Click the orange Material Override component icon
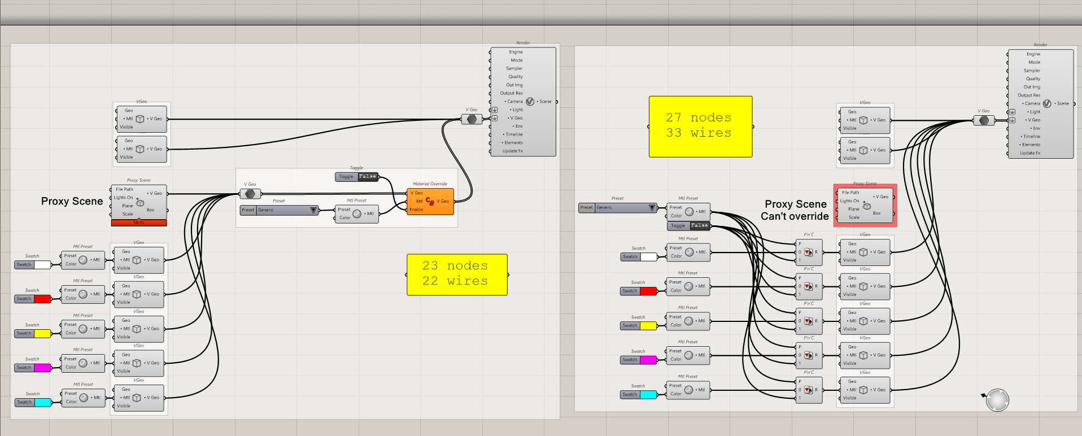Viewport: 1082px width, 436px height. [430, 201]
